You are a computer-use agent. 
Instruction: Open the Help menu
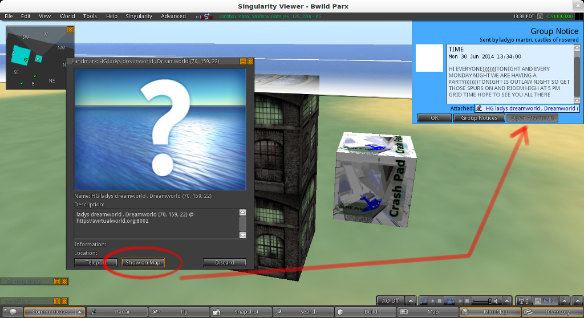click(x=112, y=16)
